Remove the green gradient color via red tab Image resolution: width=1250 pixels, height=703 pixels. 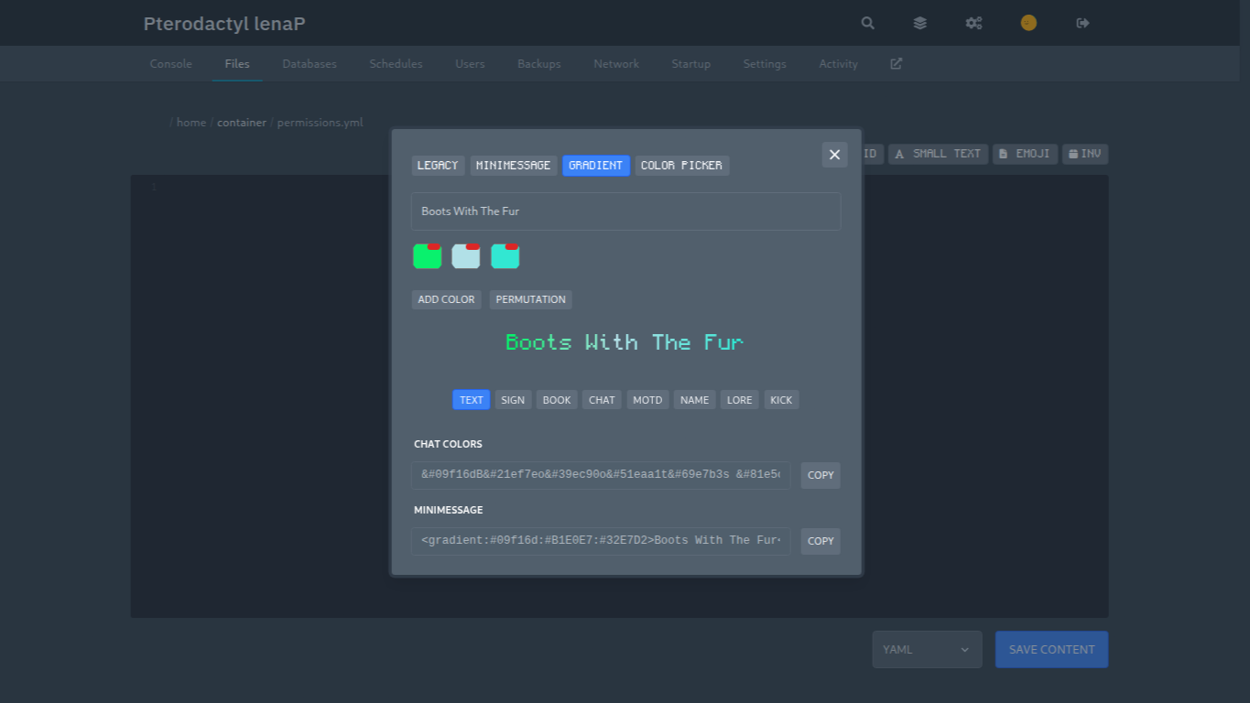(x=434, y=246)
